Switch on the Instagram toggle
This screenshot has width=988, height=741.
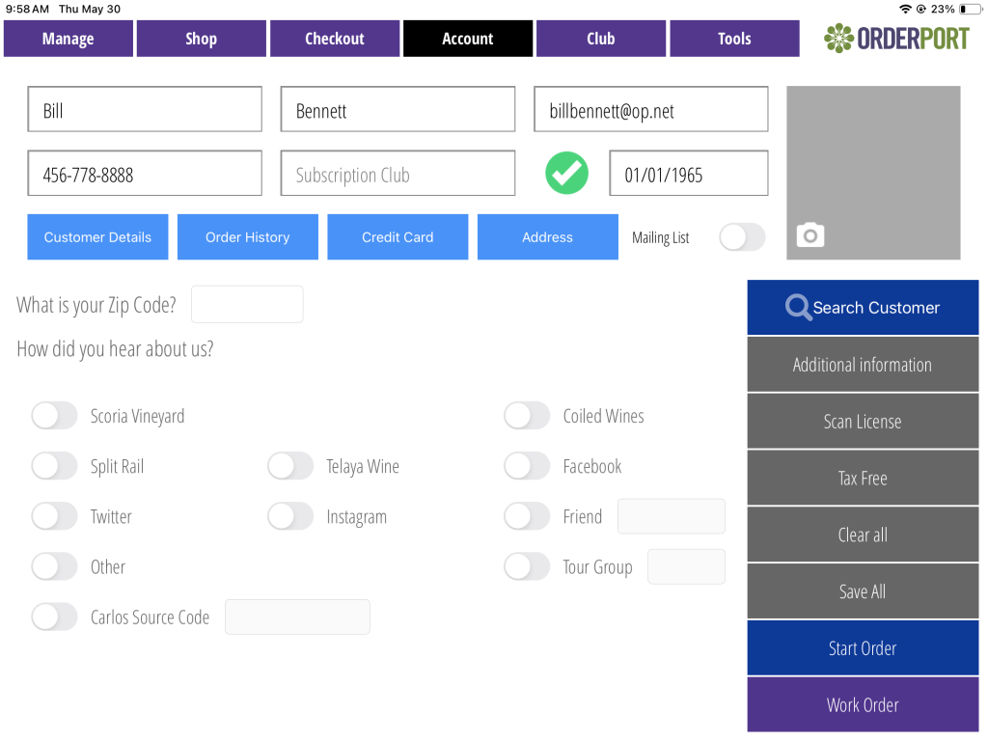tap(290, 516)
